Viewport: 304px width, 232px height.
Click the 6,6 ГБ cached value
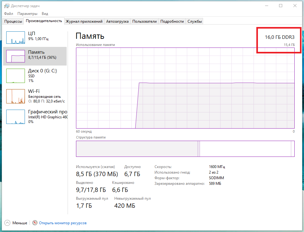(x=120, y=190)
